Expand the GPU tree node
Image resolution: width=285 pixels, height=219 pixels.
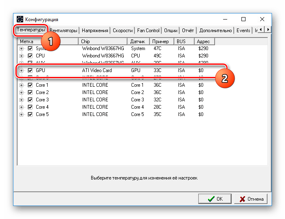22,70
